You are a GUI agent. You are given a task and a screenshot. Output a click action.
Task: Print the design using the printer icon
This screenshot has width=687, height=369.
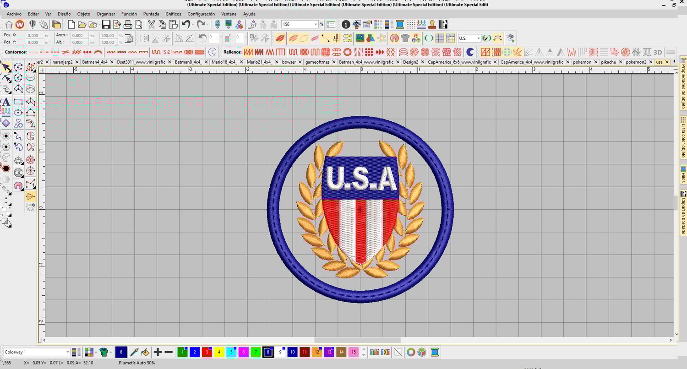point(128,25)
